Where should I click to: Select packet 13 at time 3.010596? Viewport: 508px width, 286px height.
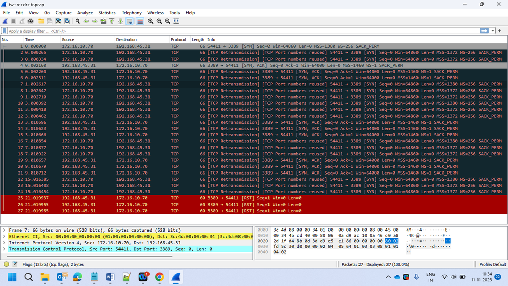click(x=254, y=122)
